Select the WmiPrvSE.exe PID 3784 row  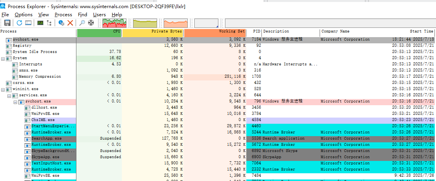click(x=218, y=114)
